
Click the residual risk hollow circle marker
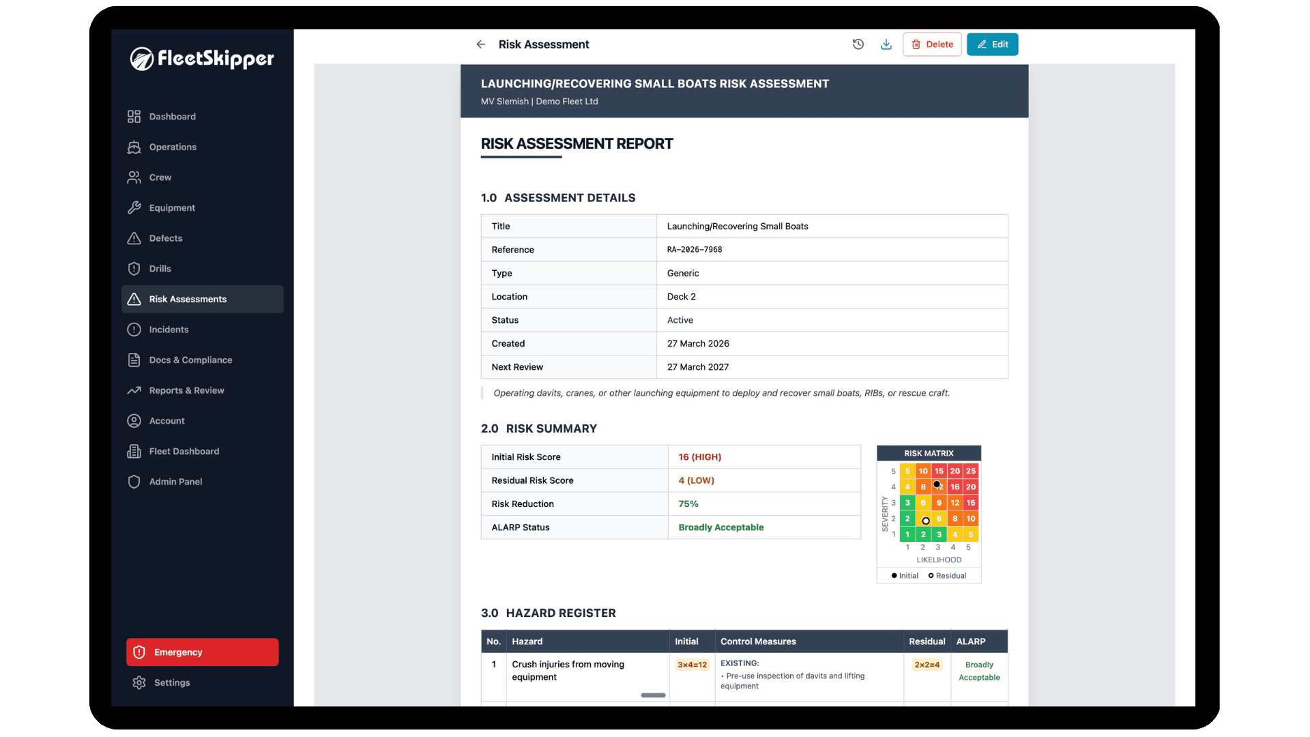tap(926, 521)
